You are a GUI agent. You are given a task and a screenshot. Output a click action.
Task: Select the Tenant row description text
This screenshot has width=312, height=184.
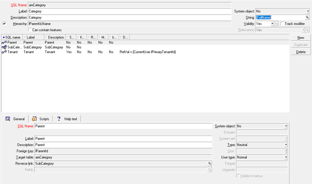pos(50,52)
